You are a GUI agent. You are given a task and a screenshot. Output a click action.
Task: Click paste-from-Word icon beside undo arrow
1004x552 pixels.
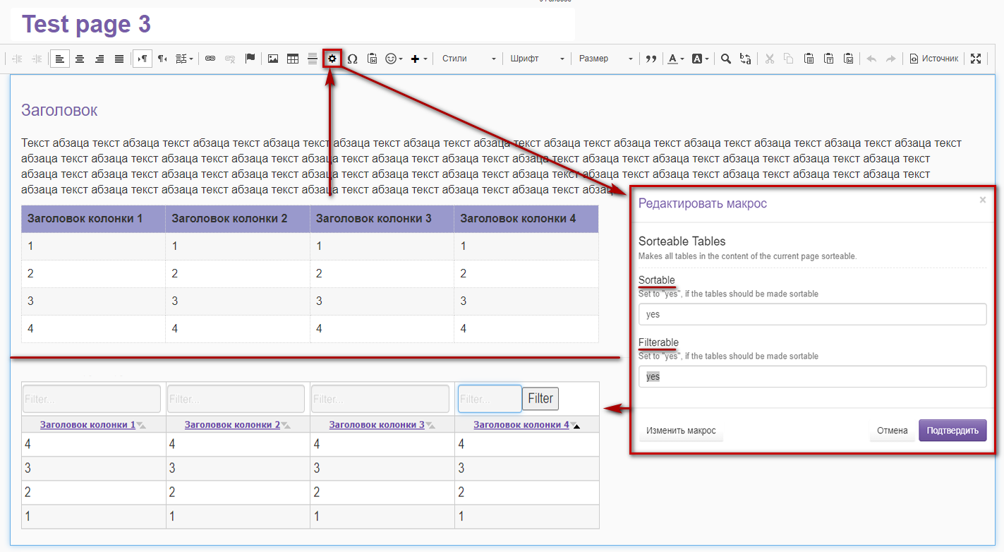[x=849, y=59]
